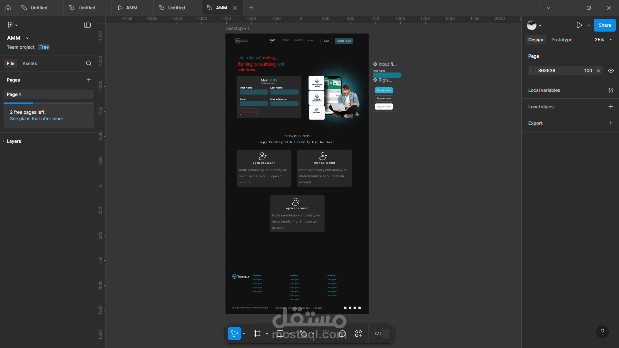Select Page 1 in pages list
The width and height of the screenshot is (619, 348).
click(48, 94)
